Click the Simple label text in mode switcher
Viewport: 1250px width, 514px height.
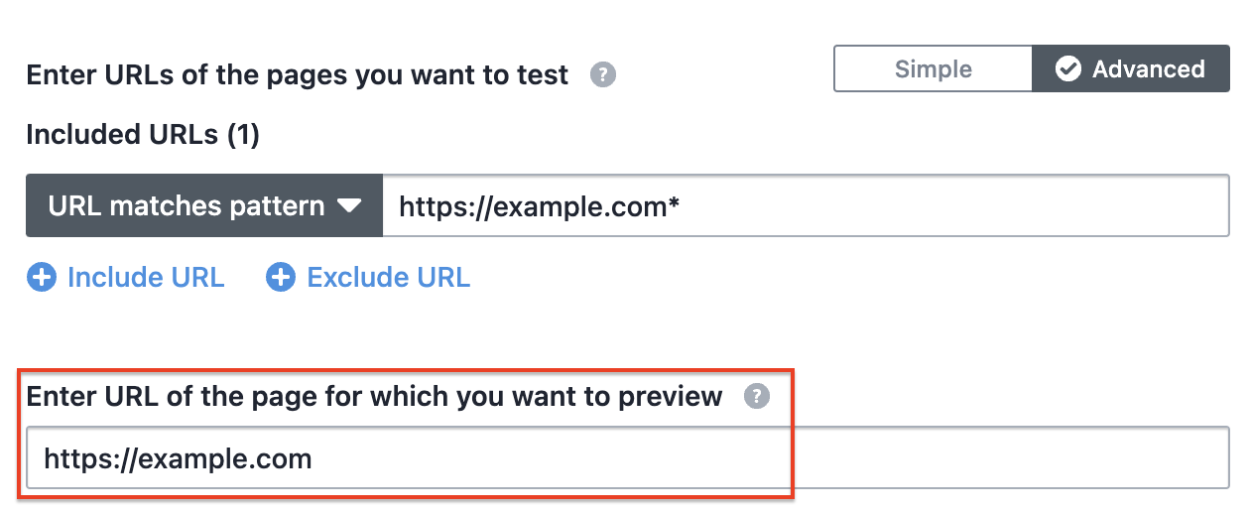click(934, 69)
